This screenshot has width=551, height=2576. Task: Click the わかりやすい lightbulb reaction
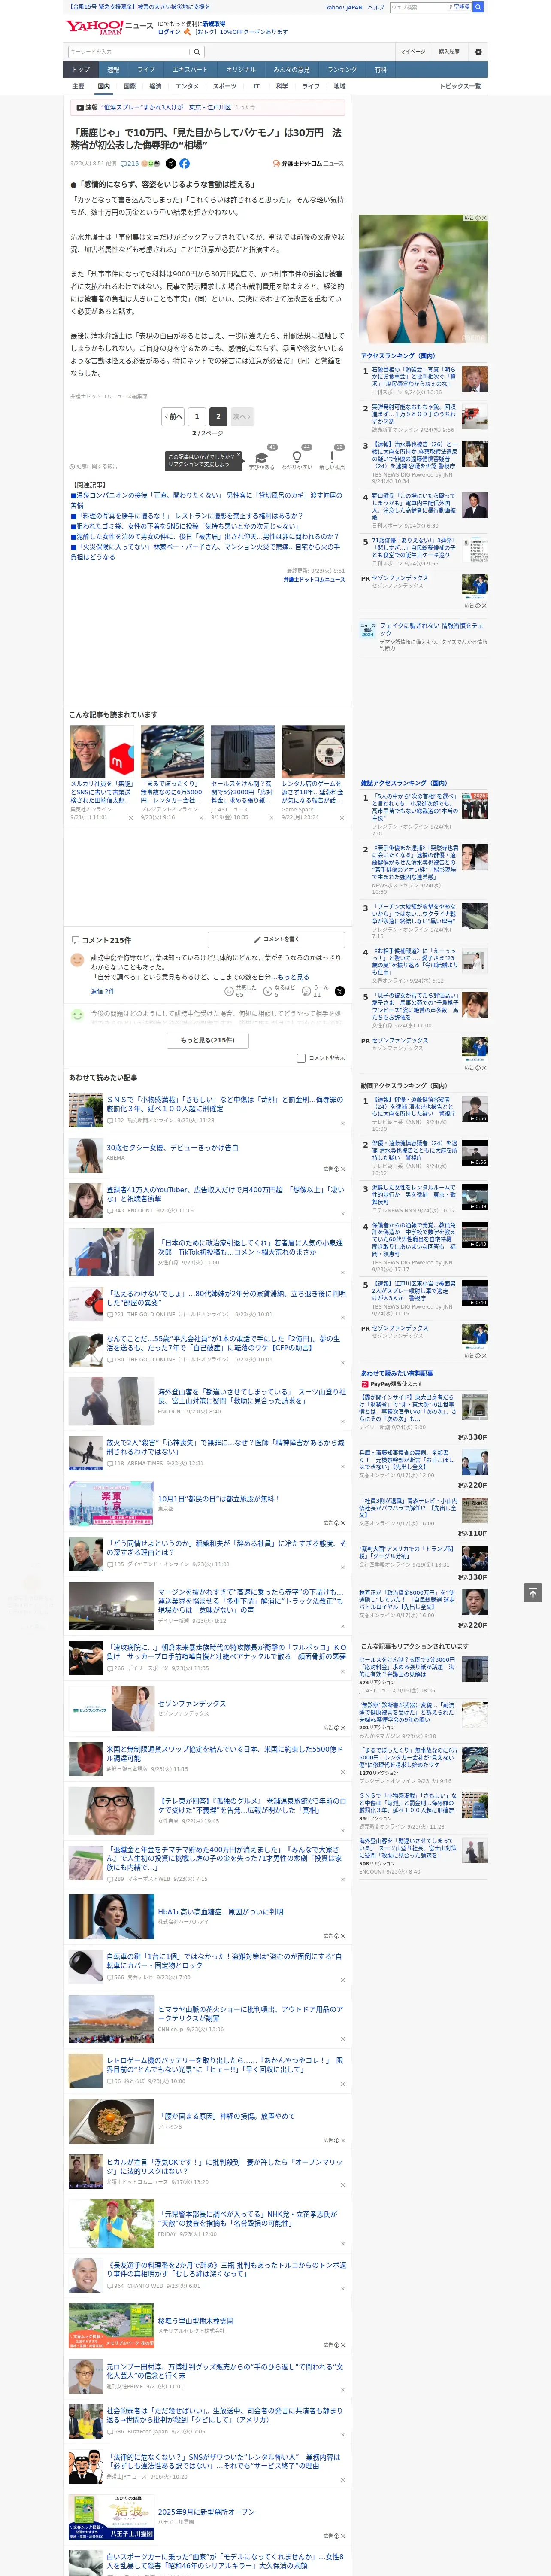tap(297, 458)
